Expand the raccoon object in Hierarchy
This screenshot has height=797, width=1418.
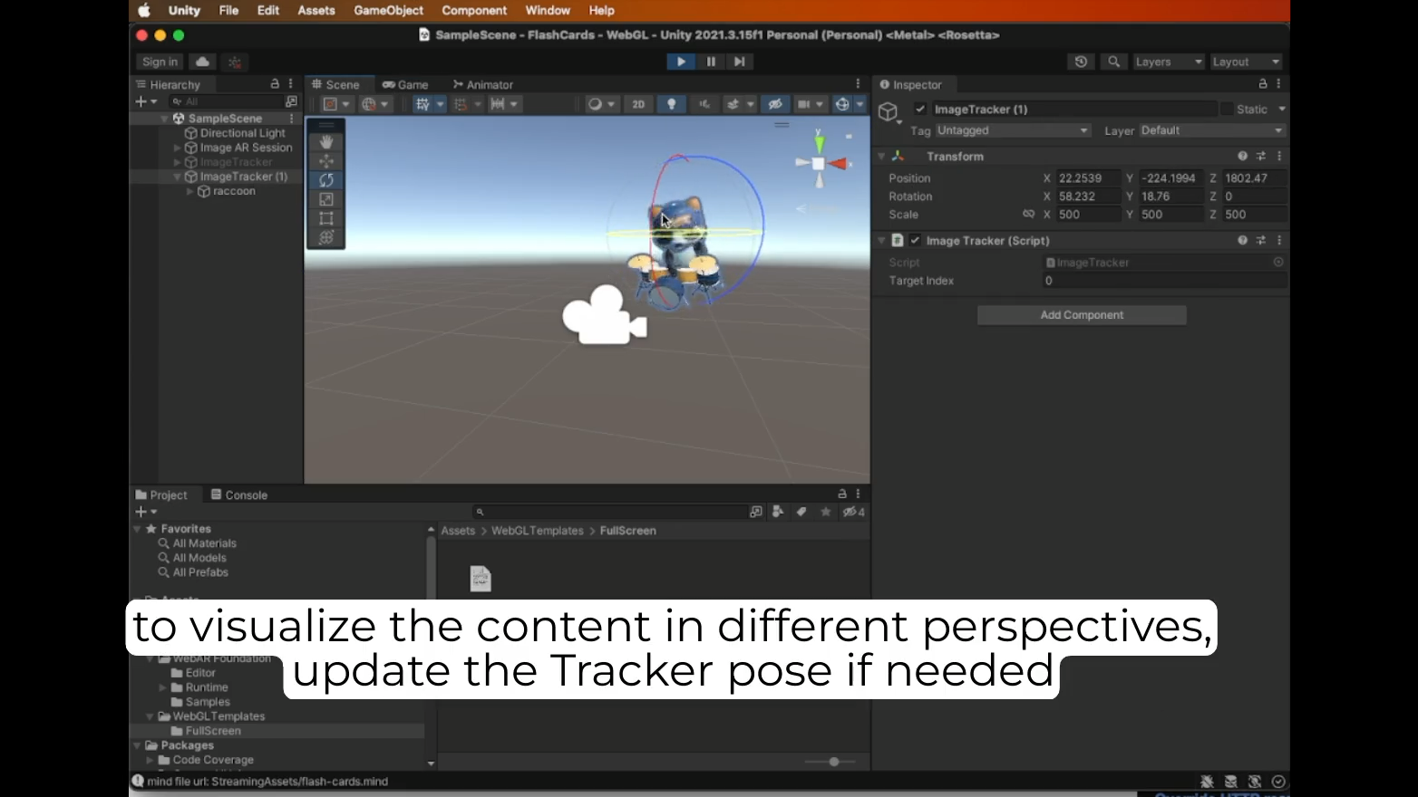tap(190, 191)
